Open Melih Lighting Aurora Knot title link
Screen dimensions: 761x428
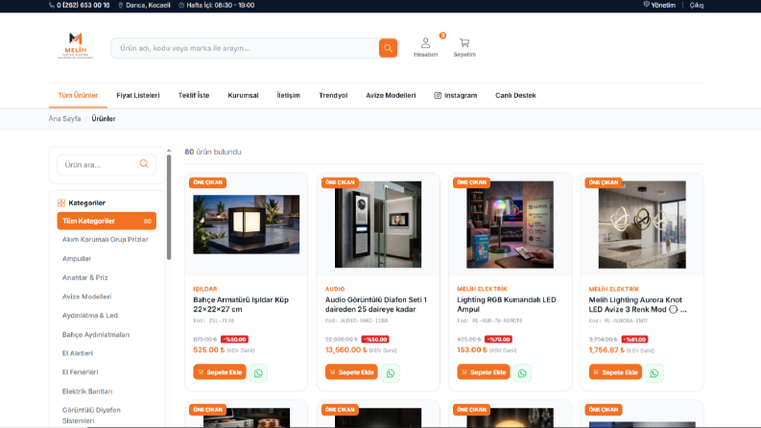point(637,304)
